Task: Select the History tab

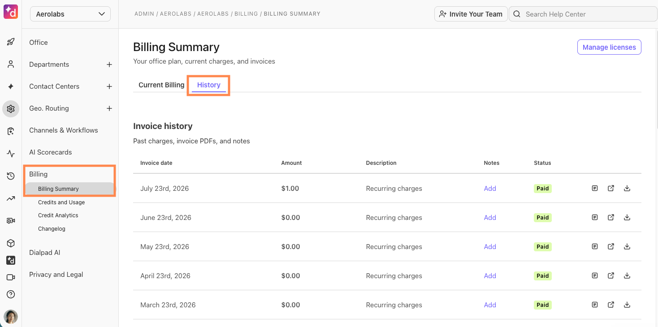Action: click(209, 85)
